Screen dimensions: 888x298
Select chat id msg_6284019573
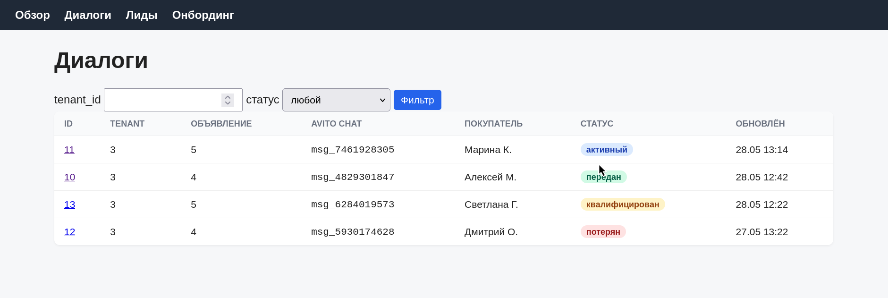coord(353,204)
